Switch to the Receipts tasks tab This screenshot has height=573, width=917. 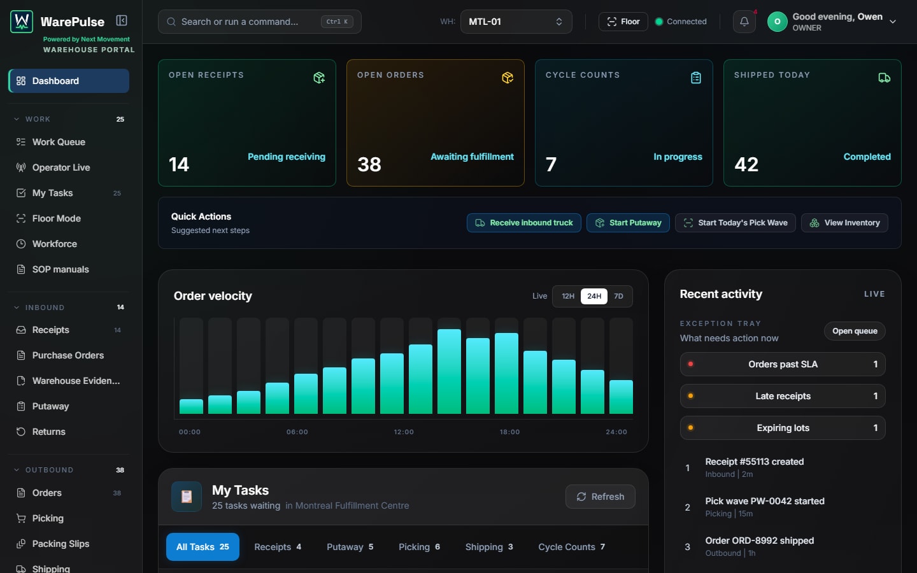coord(278,547)
